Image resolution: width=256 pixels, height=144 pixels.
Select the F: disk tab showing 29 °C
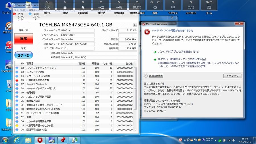click(36, 17)
